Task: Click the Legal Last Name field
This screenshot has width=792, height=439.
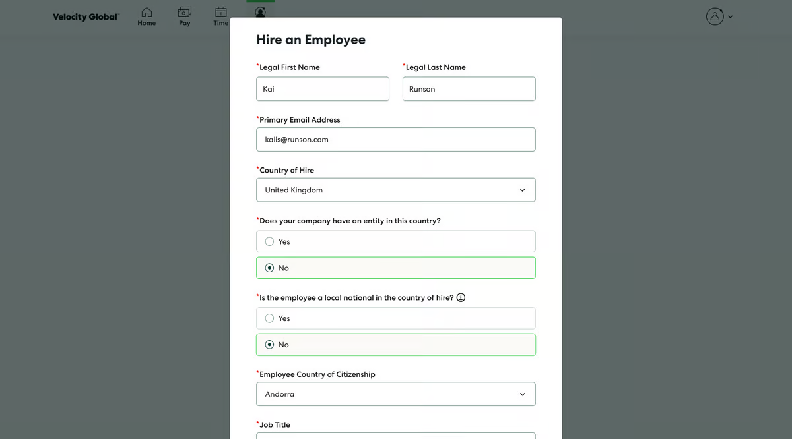Action: click(x=469, y=89)
